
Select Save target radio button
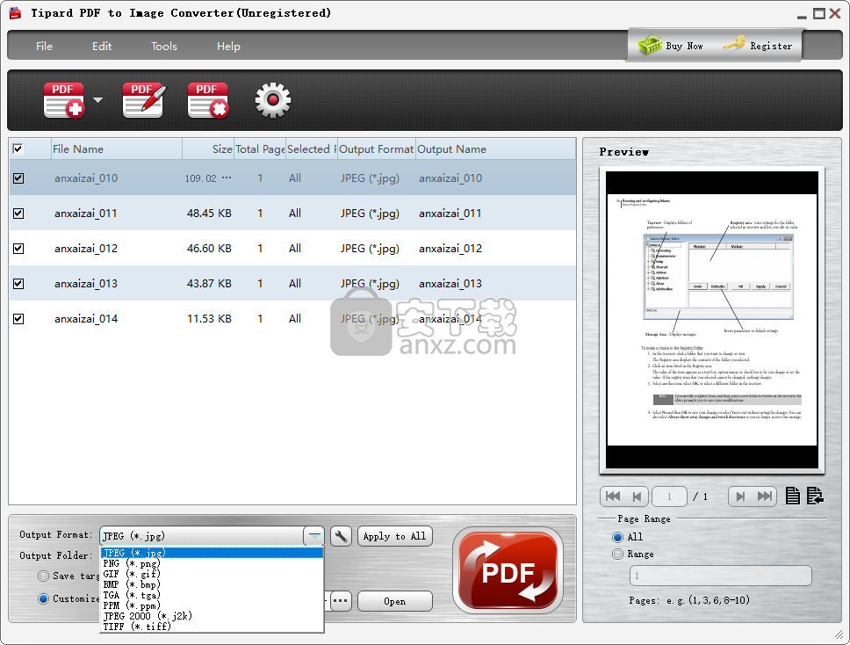(43, 576)
